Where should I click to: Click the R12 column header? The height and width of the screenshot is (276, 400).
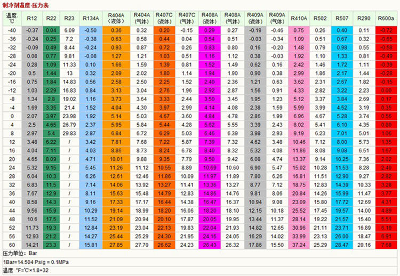[x=31, y=19]
